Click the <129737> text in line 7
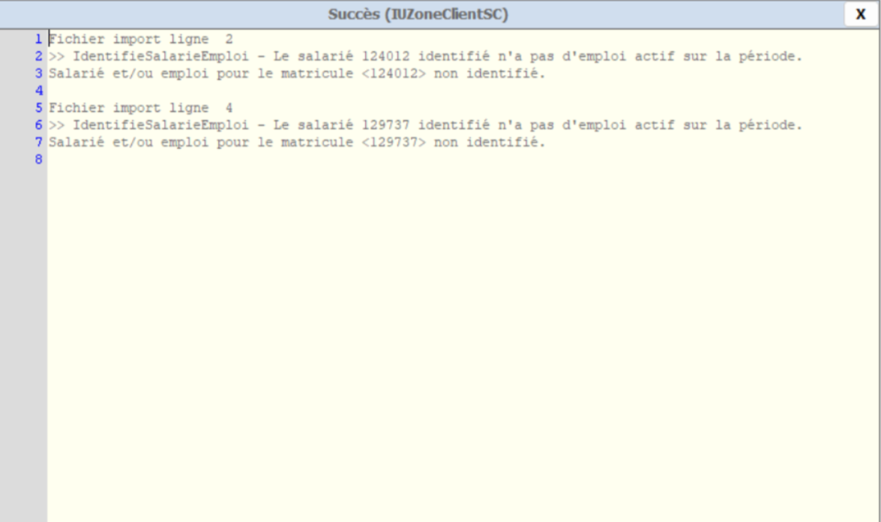The width and height of the screenshot is (881, 522). (x=394, y=142)
